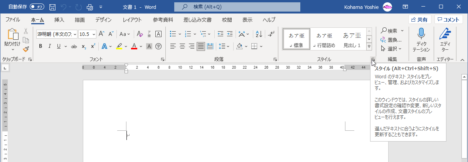Viewport: 468px width, 162px height.
Task: Click the distributed alignment icon
Action: click(210, 47)
